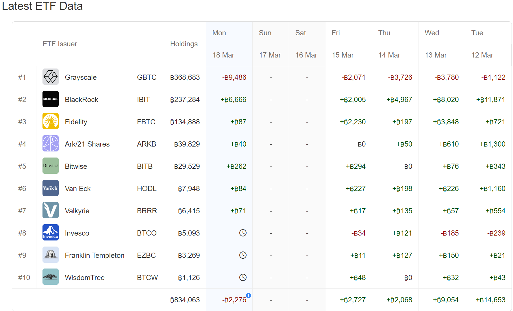Click the Valkyrie V logo
Viewport: 513px width, 311px height.
51,210
